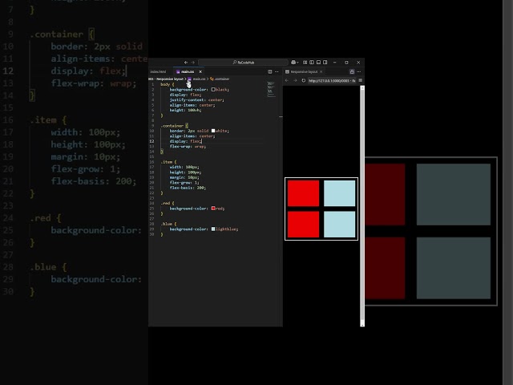Click the top light blue box in preview
The image size is (513, 385).
(339, 193)
